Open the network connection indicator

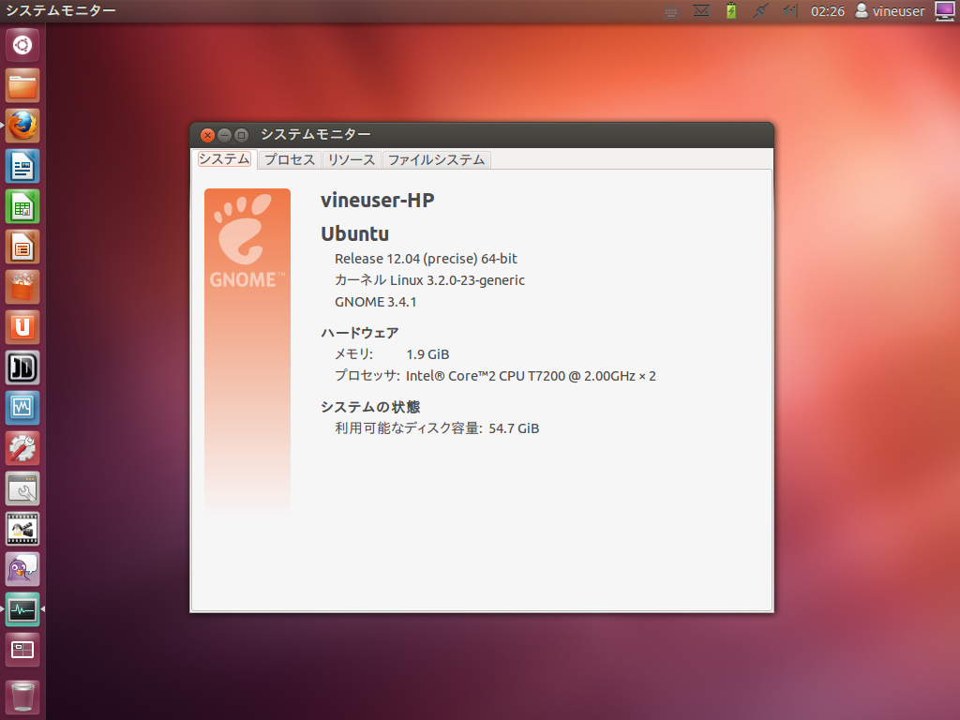[x=760, y=11]
